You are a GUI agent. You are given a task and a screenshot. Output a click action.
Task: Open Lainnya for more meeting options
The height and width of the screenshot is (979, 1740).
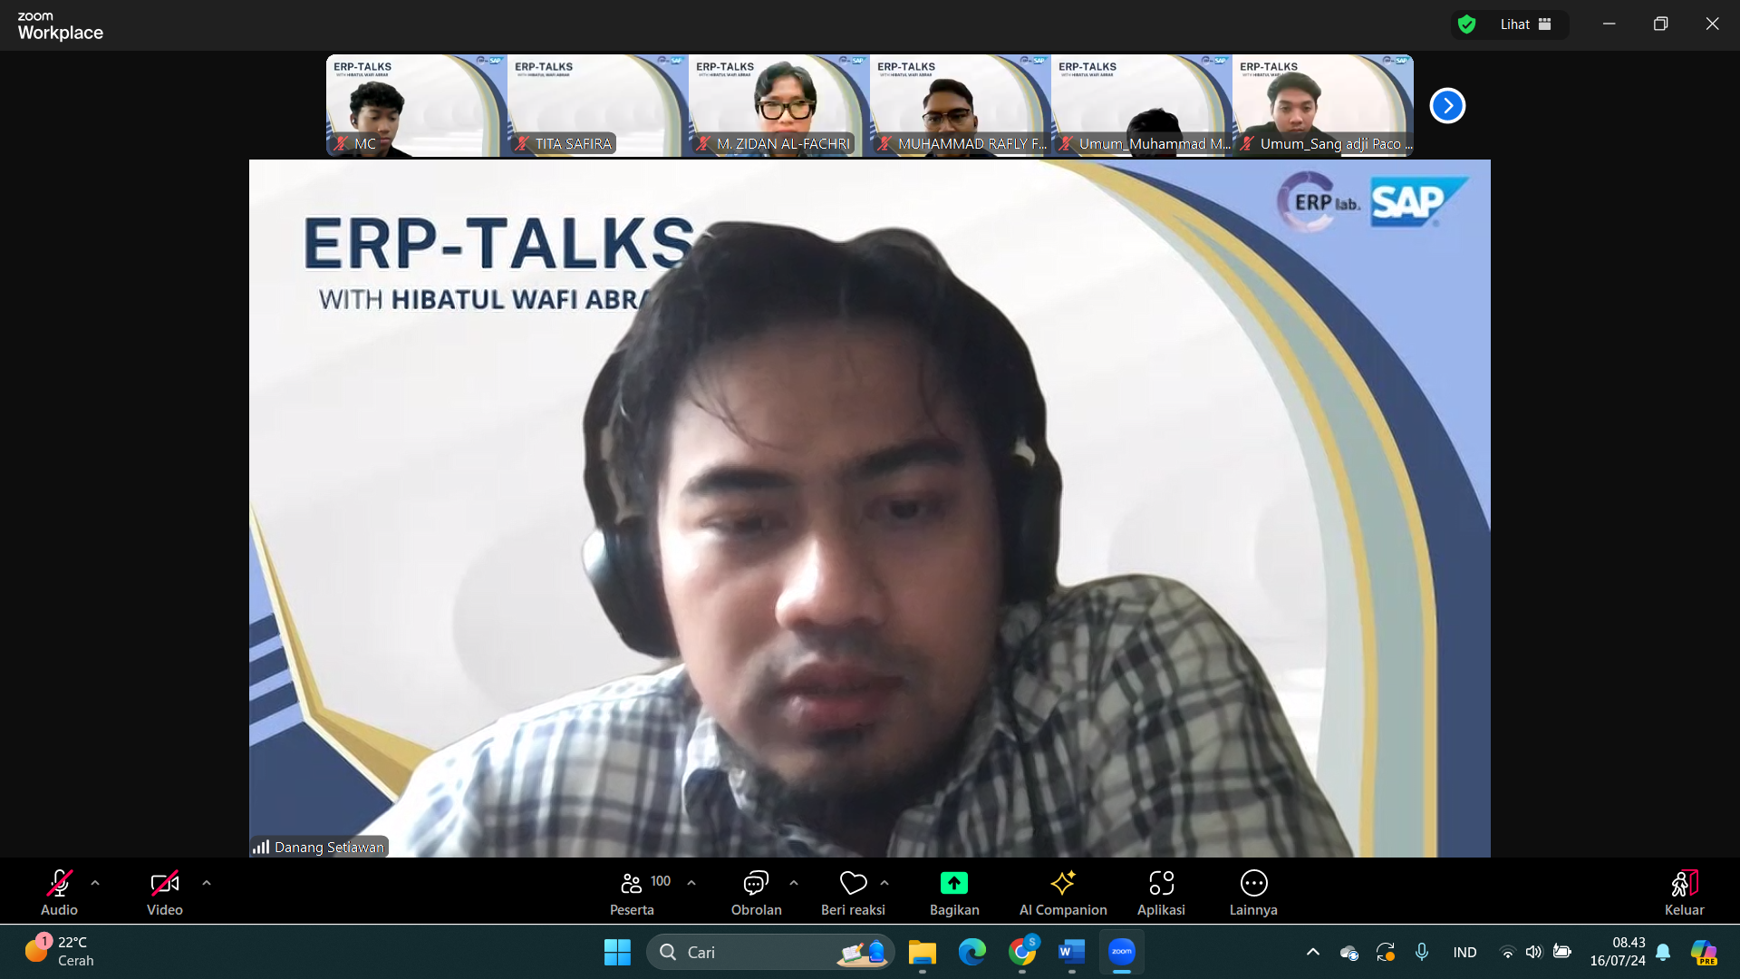coord(1253,891)
